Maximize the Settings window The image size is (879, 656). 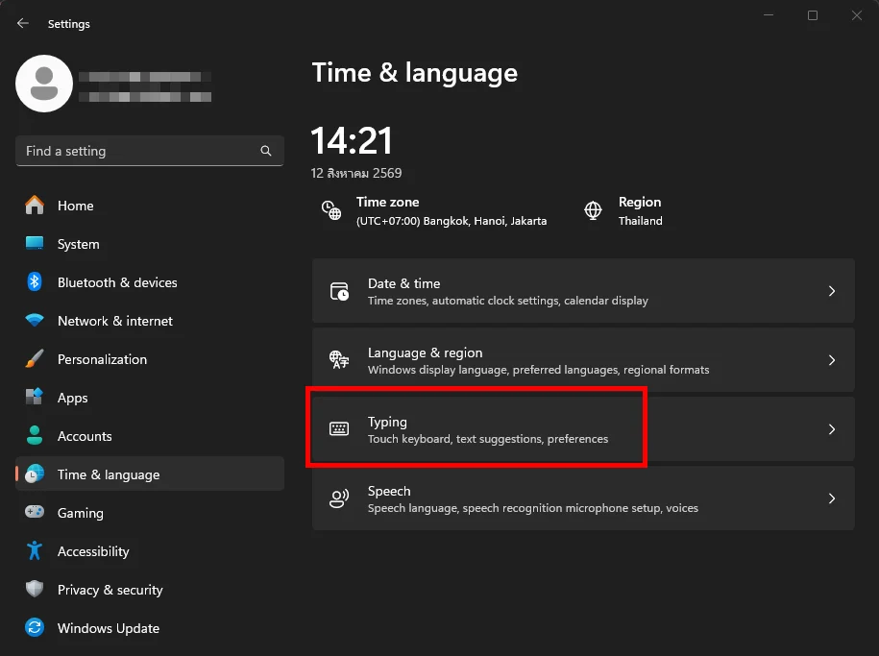pyautogui.click(x=813, y=15)
